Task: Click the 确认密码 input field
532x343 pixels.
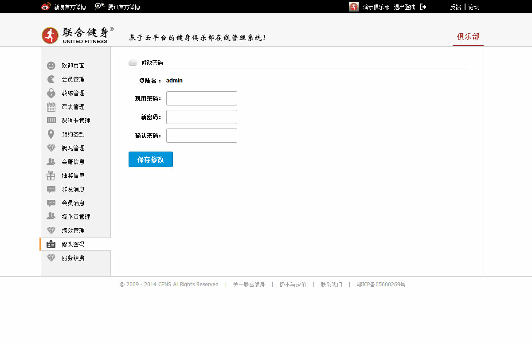Action: 202,136
